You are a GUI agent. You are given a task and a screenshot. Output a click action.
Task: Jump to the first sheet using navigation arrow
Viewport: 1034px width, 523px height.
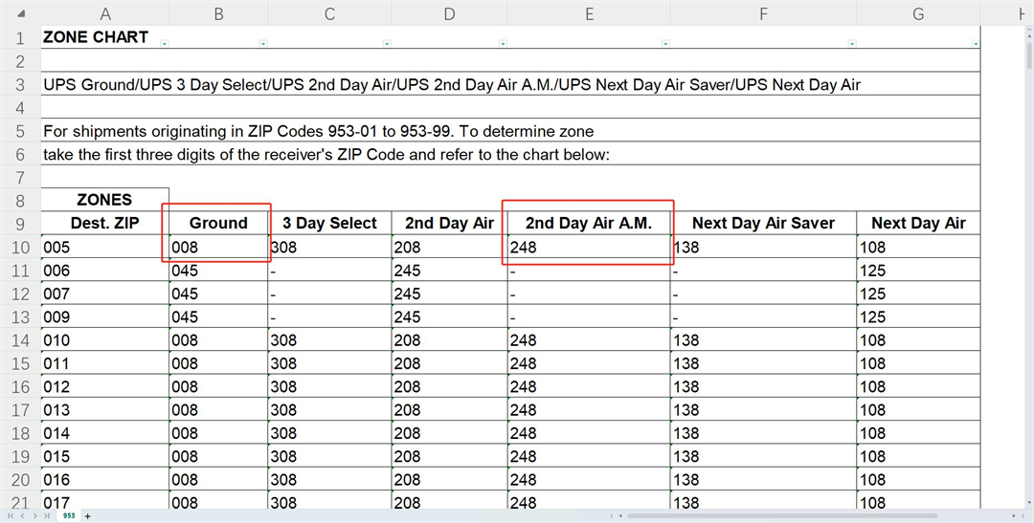tap(10, 515)
